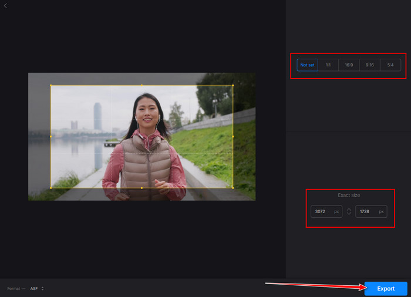Select the 'Not set' aspect ratio option
Viewport: 411px width, 297px height.
click(x=307, y=65)
